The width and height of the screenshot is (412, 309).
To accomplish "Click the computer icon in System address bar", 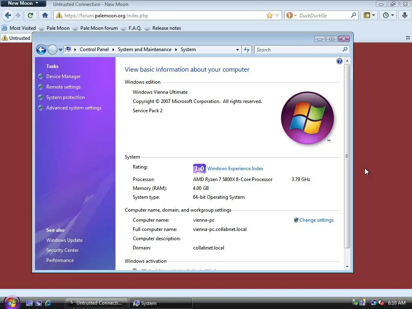I will [68, 49].
